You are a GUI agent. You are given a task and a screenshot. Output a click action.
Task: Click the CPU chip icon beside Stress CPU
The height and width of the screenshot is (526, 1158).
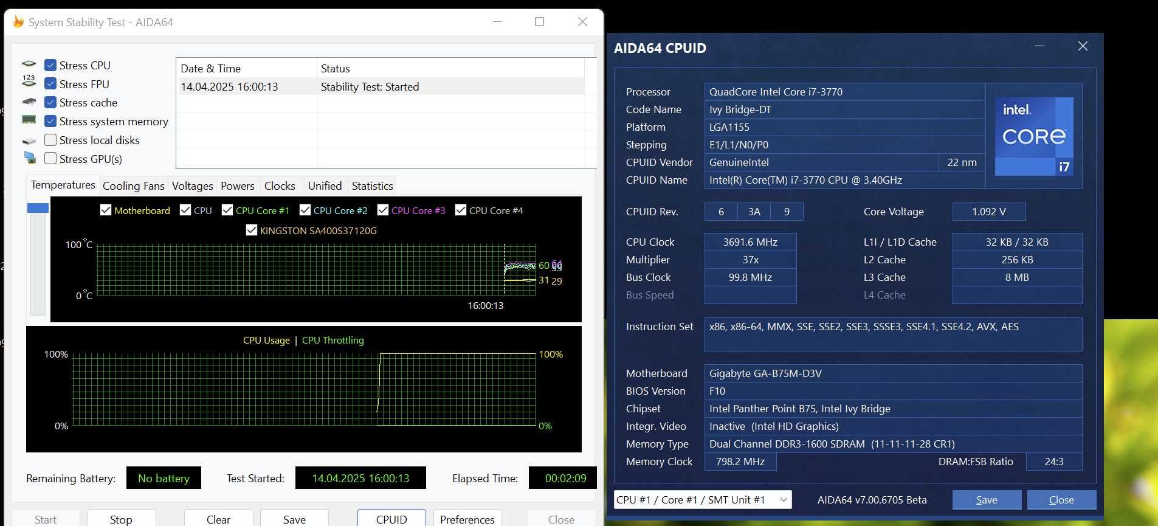[29, 64]
